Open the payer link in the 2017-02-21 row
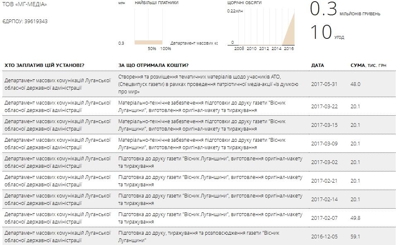Image resolution: width=396 pixels, height=245 pixels. tap(58, 181)
